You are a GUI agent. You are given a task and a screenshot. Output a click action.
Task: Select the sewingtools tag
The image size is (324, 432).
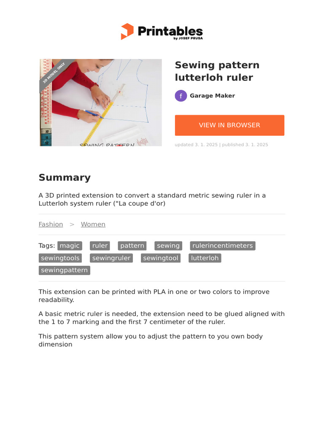click(60, 258)
